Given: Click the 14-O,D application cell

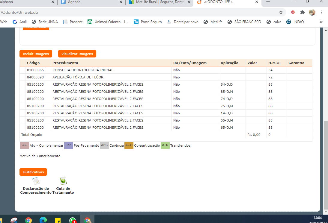Looking at the screenshot, I should [232, 113].
